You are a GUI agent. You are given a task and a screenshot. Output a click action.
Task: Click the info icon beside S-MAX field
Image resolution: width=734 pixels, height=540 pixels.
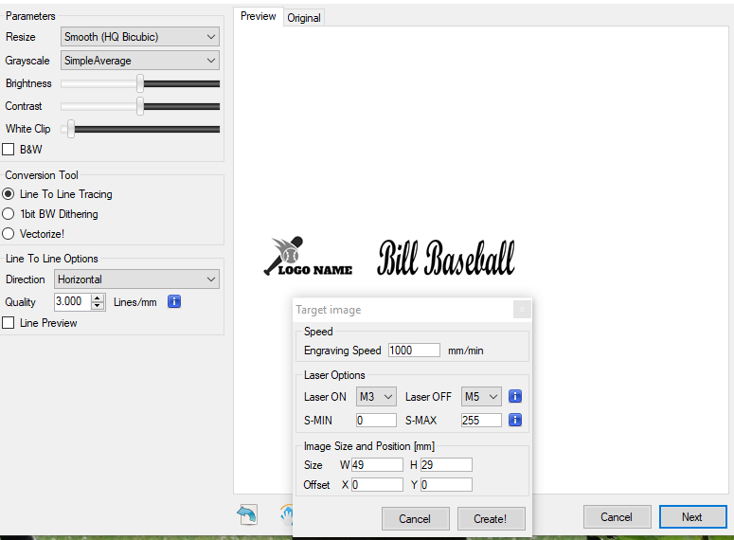pyautogui.click(x=515, y=420)
